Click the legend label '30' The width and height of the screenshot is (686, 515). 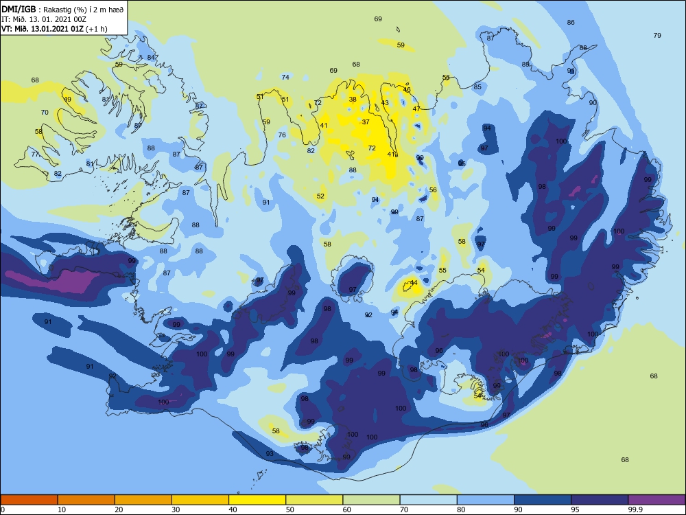(x=176, y=510)
